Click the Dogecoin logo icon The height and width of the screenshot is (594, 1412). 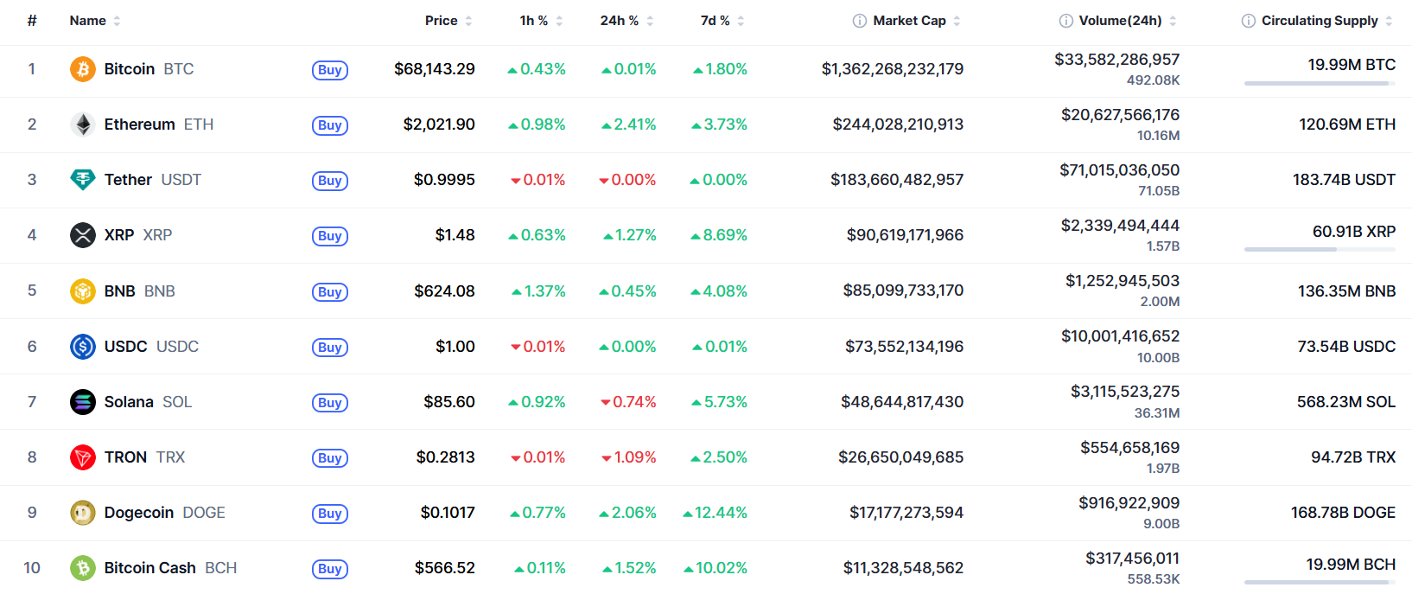click(83, 513)
